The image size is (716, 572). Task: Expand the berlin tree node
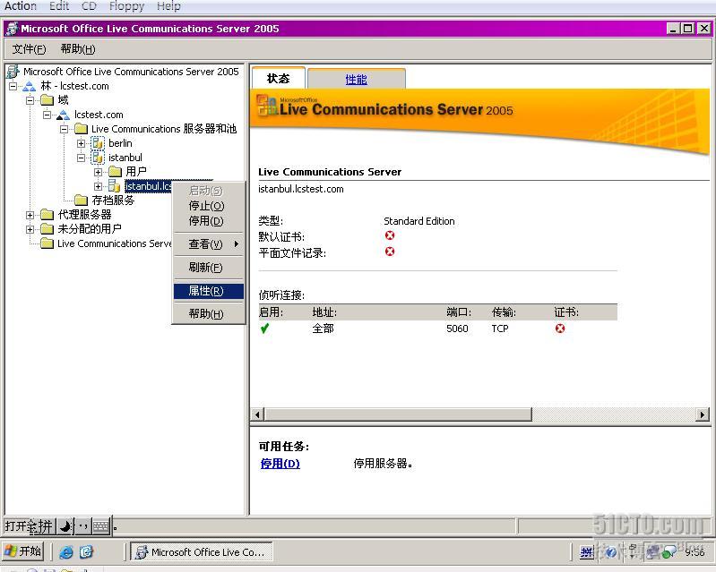point(81,144)
